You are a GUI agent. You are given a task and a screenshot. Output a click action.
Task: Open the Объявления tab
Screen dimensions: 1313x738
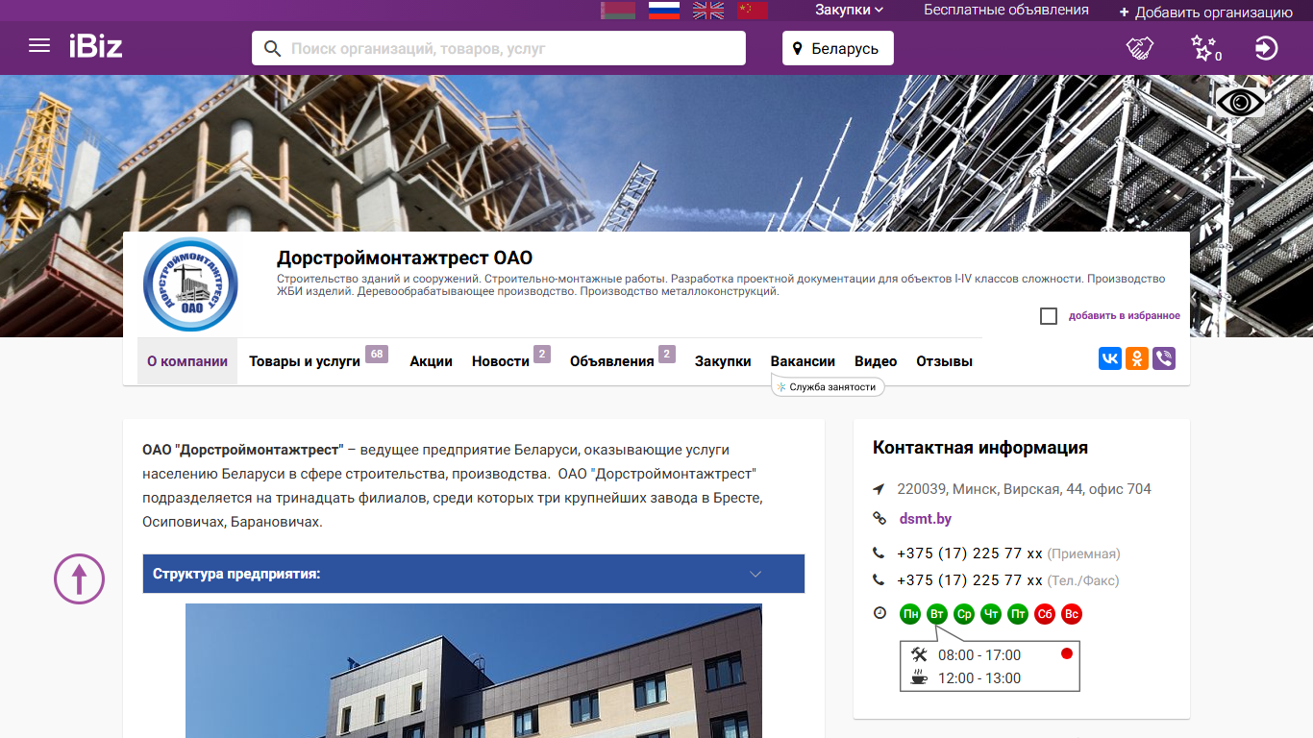click(x=612, y=361)
